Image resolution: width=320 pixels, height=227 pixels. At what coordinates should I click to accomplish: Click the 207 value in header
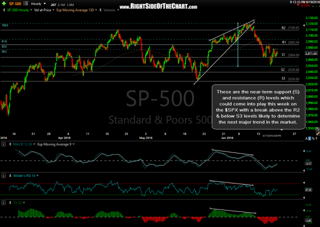(x=53, y=4)
